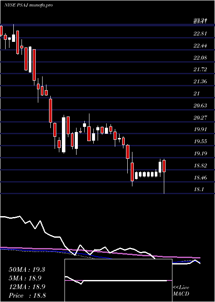Click the 19.55 price axis label
This screenshot has height=302, width=215.
coord(200,142)
